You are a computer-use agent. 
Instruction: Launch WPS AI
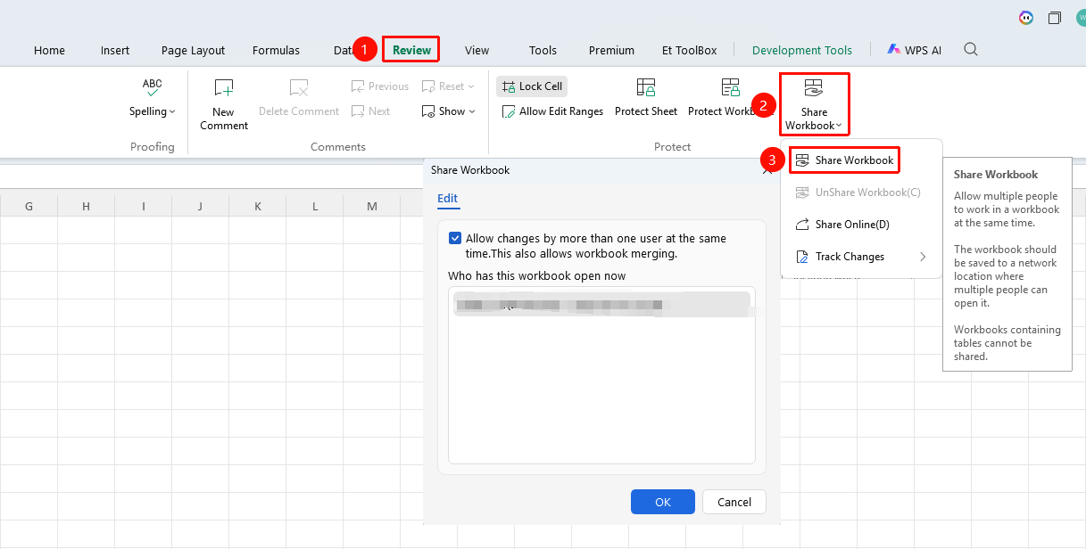pyautogui.click(x=914, y=50)
